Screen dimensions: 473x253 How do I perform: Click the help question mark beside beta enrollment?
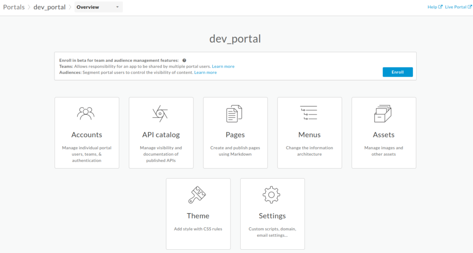click(184, 60)
